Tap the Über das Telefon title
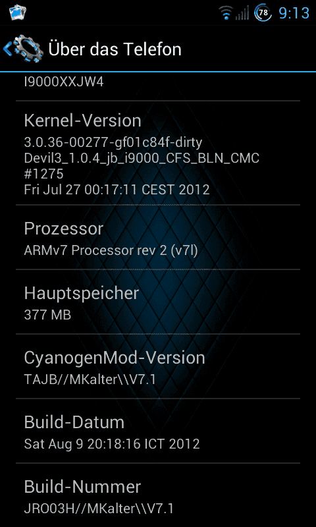 point(115,49)
